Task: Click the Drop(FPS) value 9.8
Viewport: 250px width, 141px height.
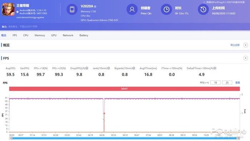Action: tap(79, 74)
